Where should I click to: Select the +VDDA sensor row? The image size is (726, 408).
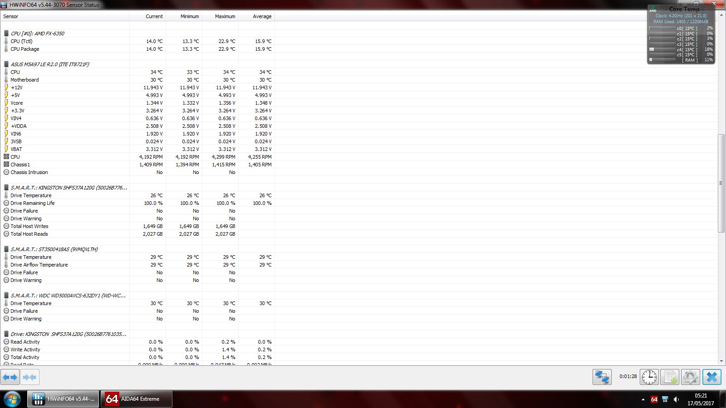pyautogui.click(x=137, y=126)
